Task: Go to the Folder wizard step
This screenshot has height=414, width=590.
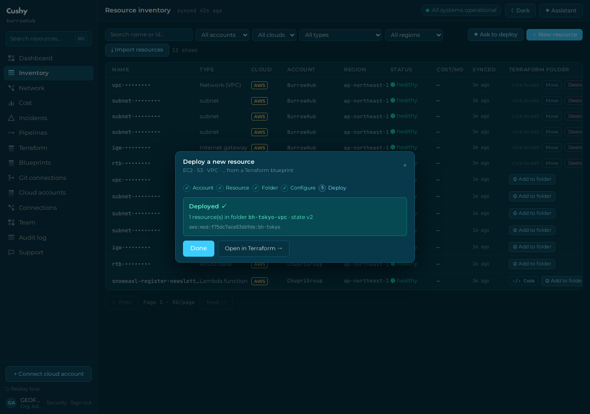Action: 265,188
